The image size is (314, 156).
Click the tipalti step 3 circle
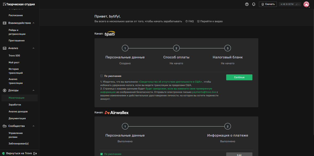(x=228, y=48)
